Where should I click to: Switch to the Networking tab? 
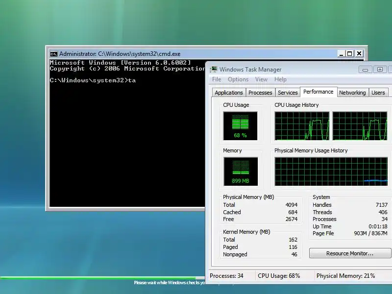pyautogui.click(x=352, y=93)
